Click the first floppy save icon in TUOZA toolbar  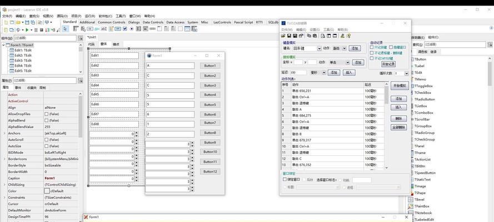coord(289,36)
